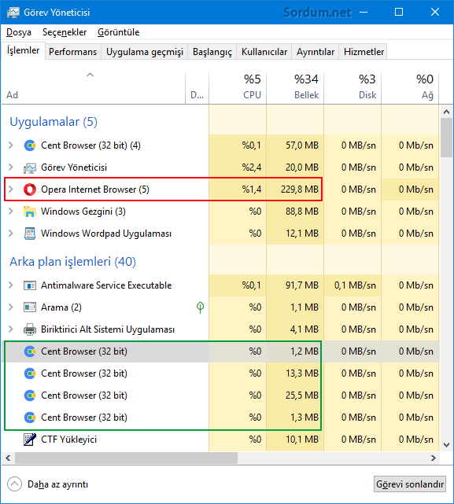Click the vertical scrollbar up arrow
454x504 pixels.
coord(446,112)
